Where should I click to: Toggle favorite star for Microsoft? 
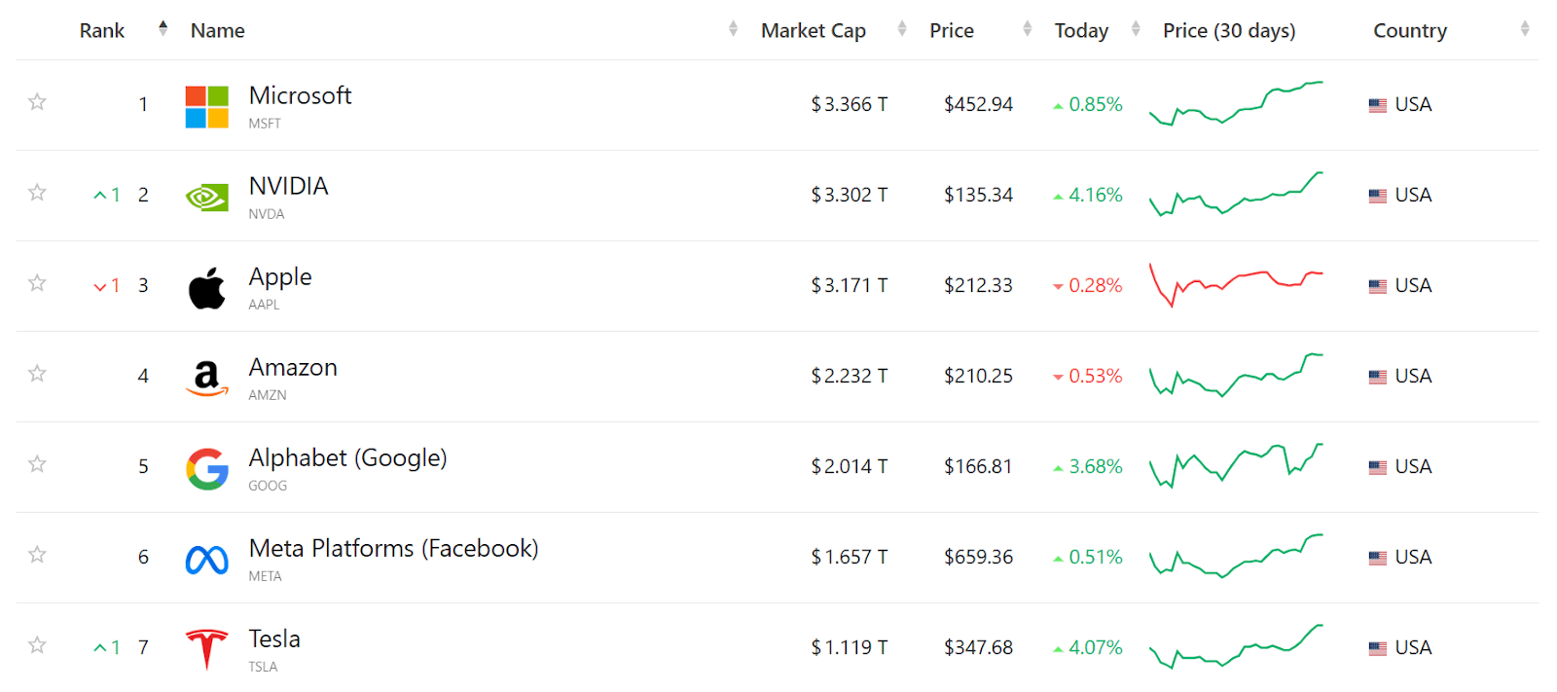click(37, 101)
